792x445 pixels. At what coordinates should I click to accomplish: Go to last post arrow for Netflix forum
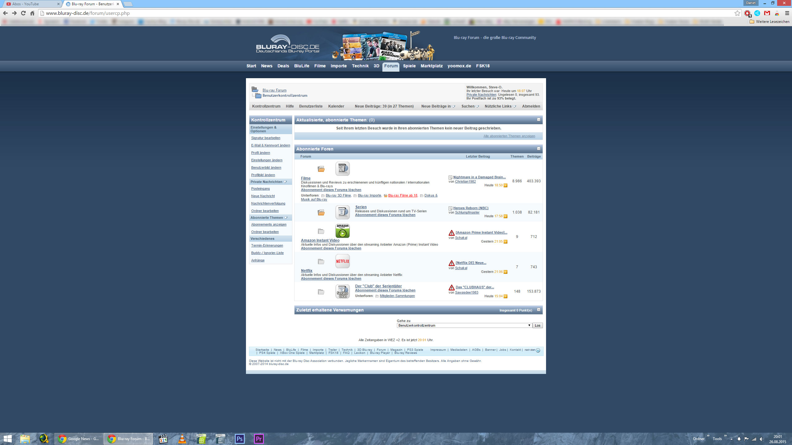pyautogui.click(x=506, y=272)
